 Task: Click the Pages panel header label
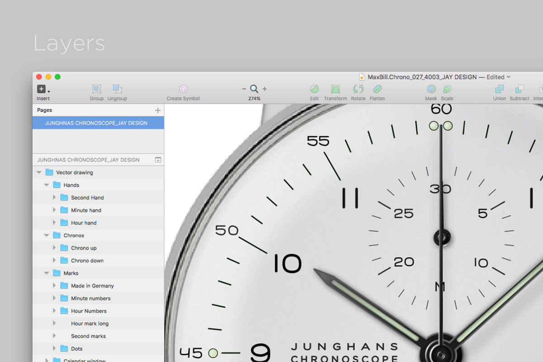click(x=44, y=110)
